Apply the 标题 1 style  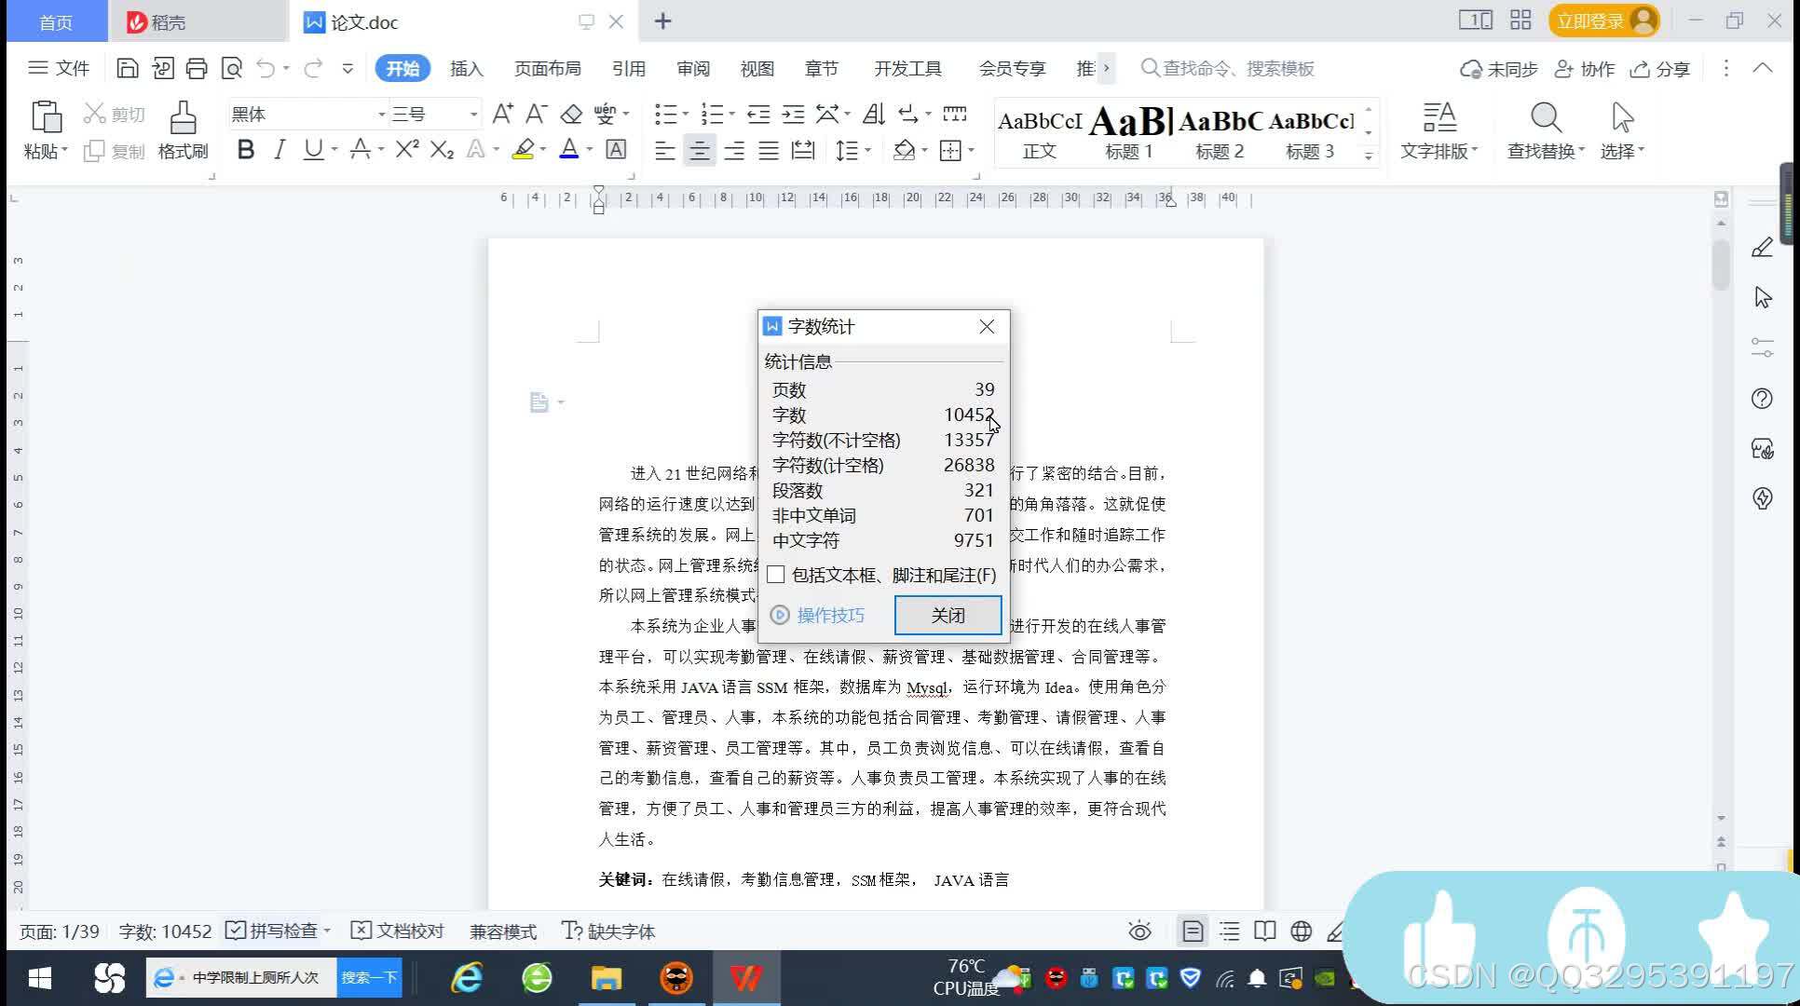[1129, 132]
